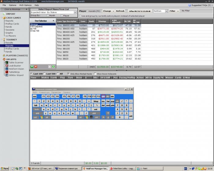Switch to PokerStars Lobby in the taskbar
This screenshot has height=171, width=214.
coord(122,168)
